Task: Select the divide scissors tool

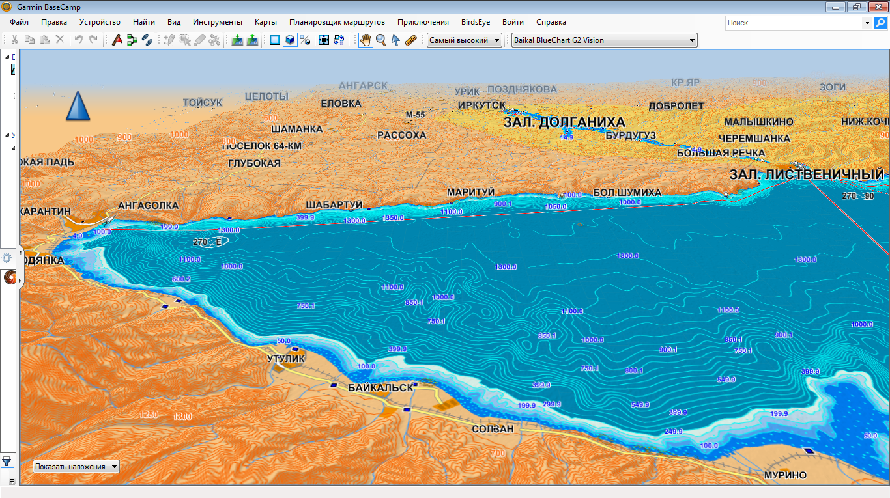Action: coord(214,40)
